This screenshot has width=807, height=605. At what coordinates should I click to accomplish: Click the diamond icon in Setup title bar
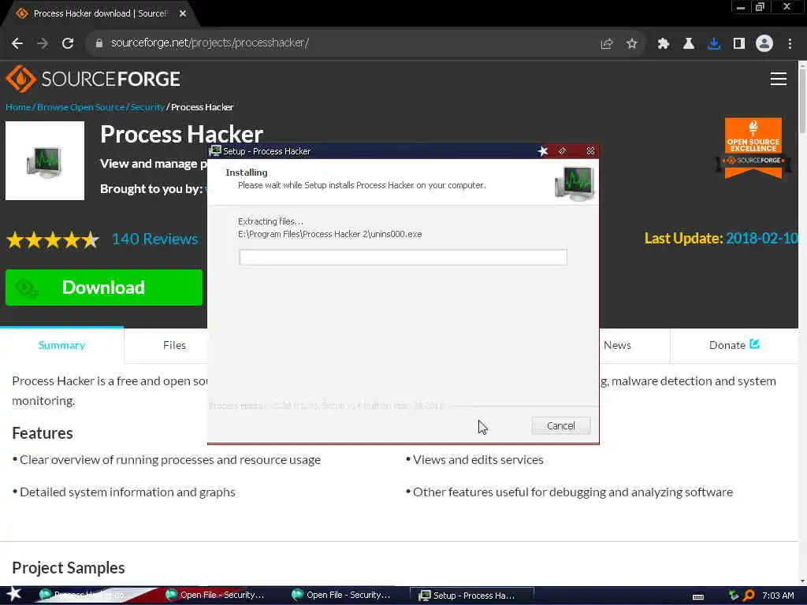click(x=563, y=151)
